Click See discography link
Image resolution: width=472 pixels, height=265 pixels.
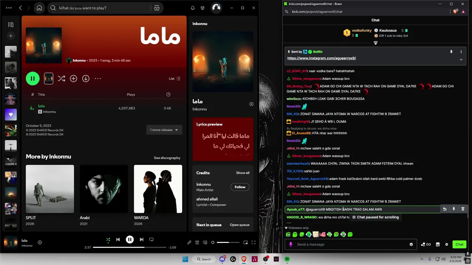[167, 158]
